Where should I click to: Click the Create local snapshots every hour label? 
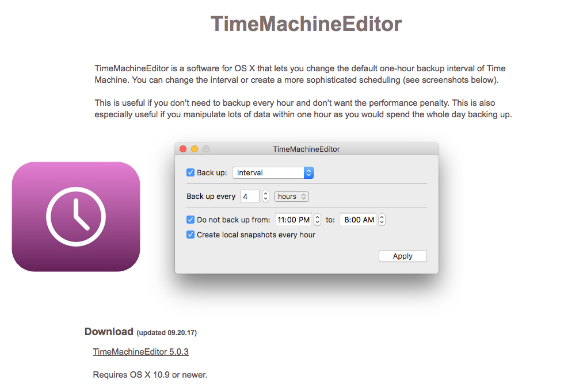[x=256, y=235]
